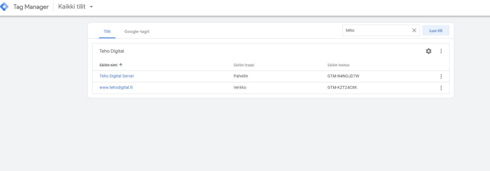This screenshot has width=490, height=171.
Task: Click the Tag Manager title text
Action: (x=31, y=7)
